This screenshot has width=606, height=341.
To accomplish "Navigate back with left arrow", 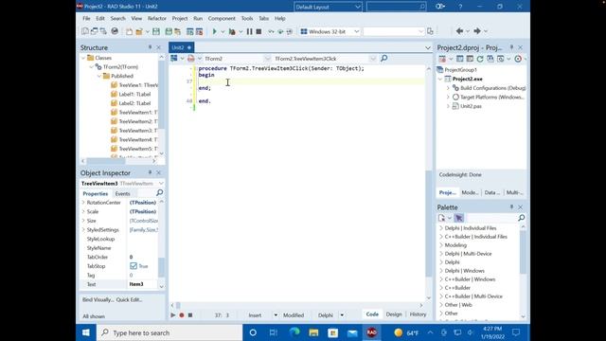I will [459, 31].
